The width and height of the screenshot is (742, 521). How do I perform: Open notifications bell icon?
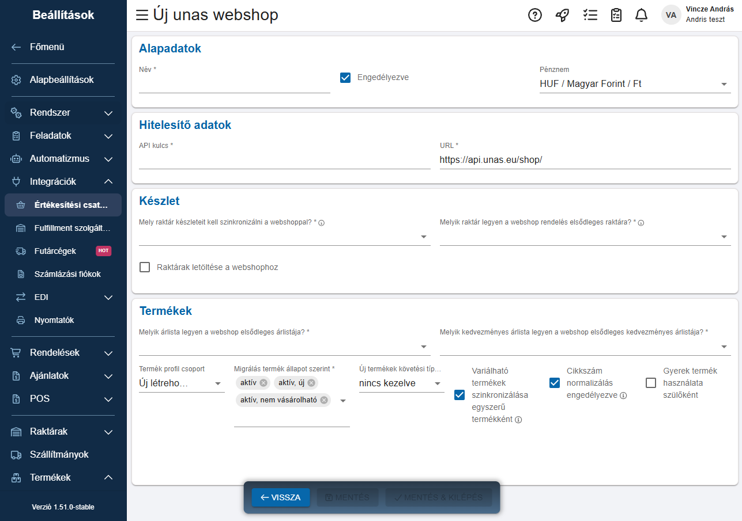[x=641, y=16]
